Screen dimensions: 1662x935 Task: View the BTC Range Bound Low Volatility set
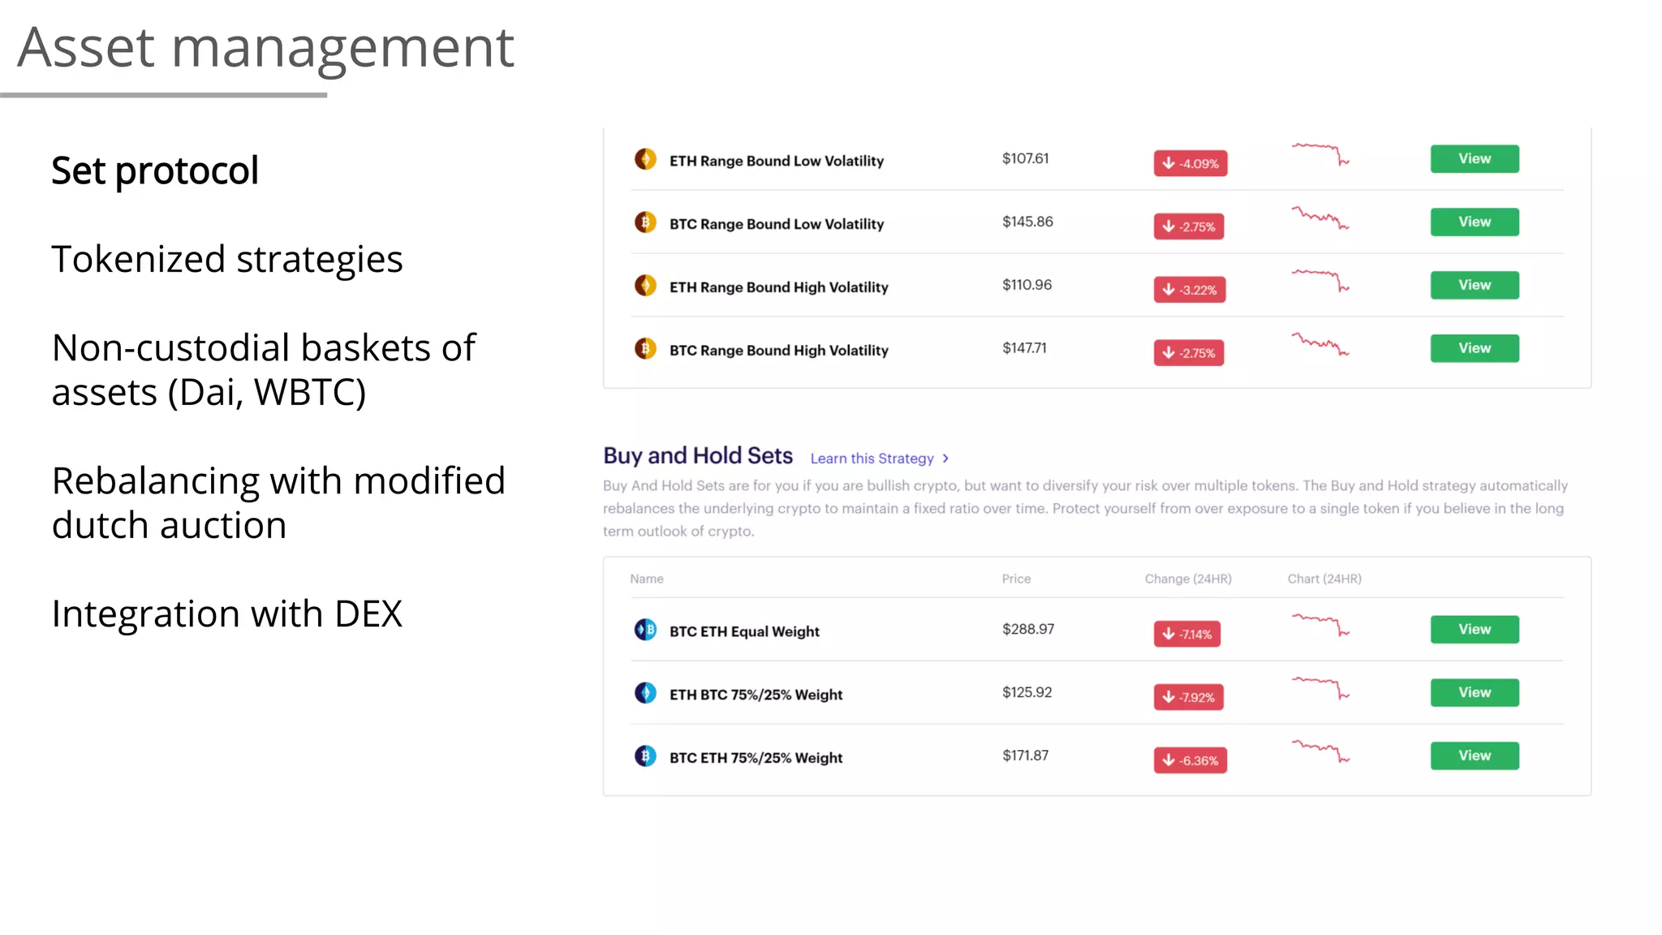tap(1474, 222)
